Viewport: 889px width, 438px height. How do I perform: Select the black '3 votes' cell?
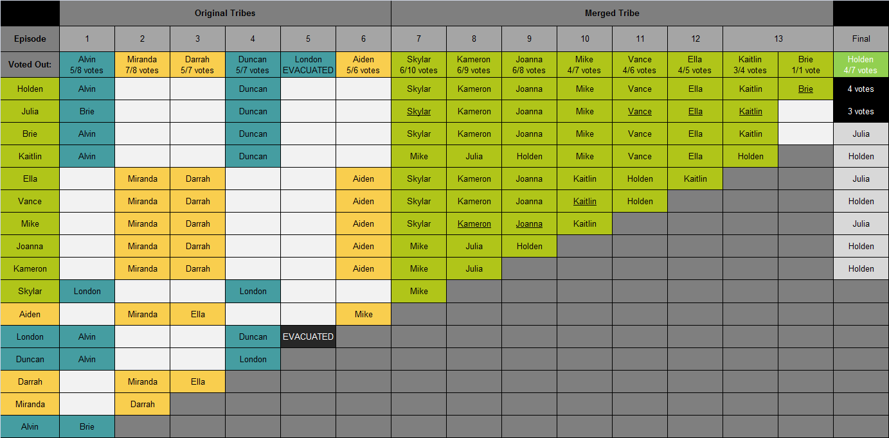click(x=861, y=111)
